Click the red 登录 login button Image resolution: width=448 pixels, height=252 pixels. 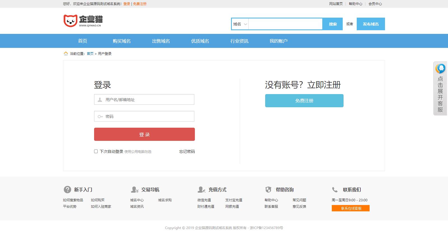tap(144, 134)
